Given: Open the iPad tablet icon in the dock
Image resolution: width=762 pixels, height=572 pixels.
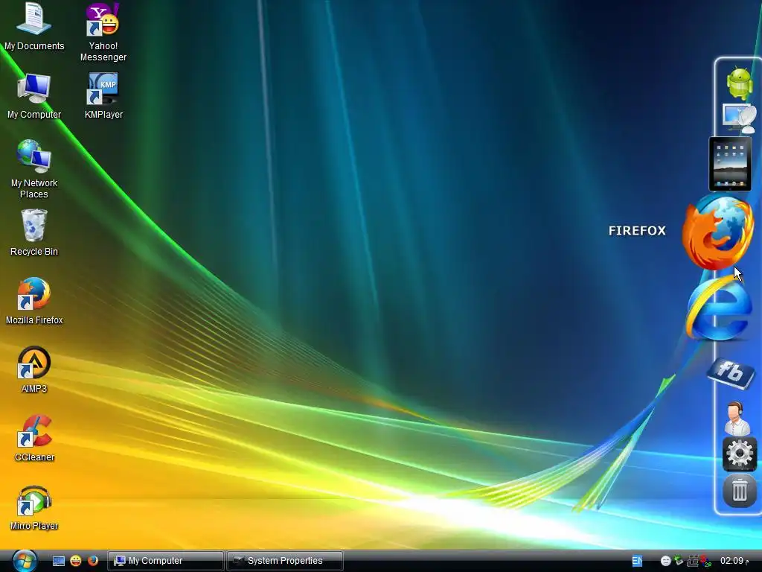Looking at the screenshot, I should [730, 164].
